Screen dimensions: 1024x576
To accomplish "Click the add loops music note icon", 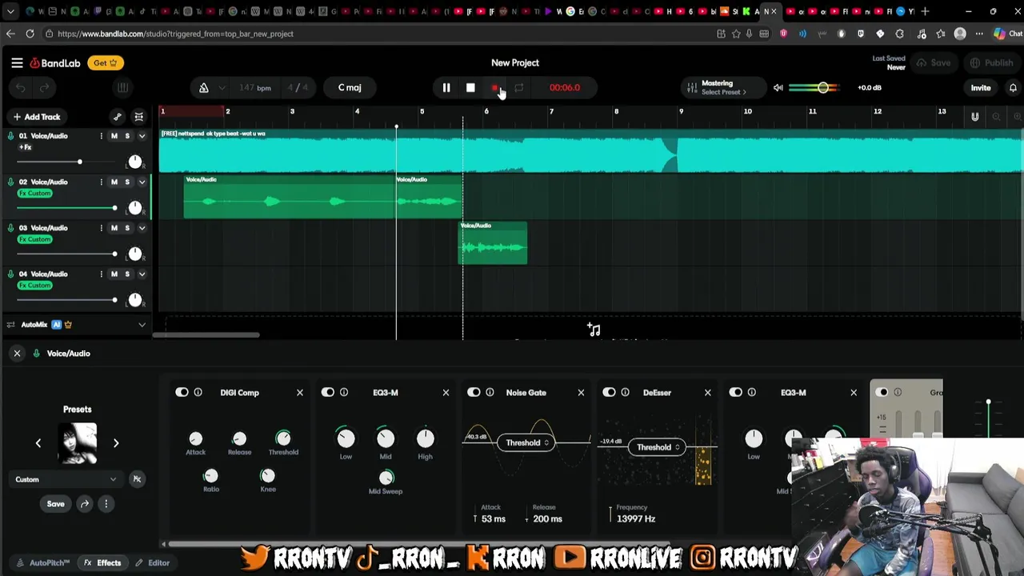I will [594, 329].
